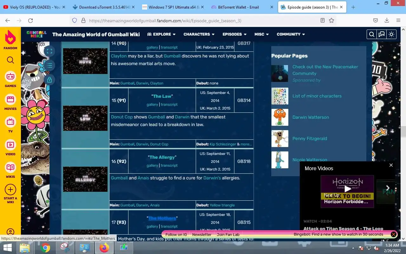Open gallery link for The Allergy
The image size is (406, 254).
(152, 165)
